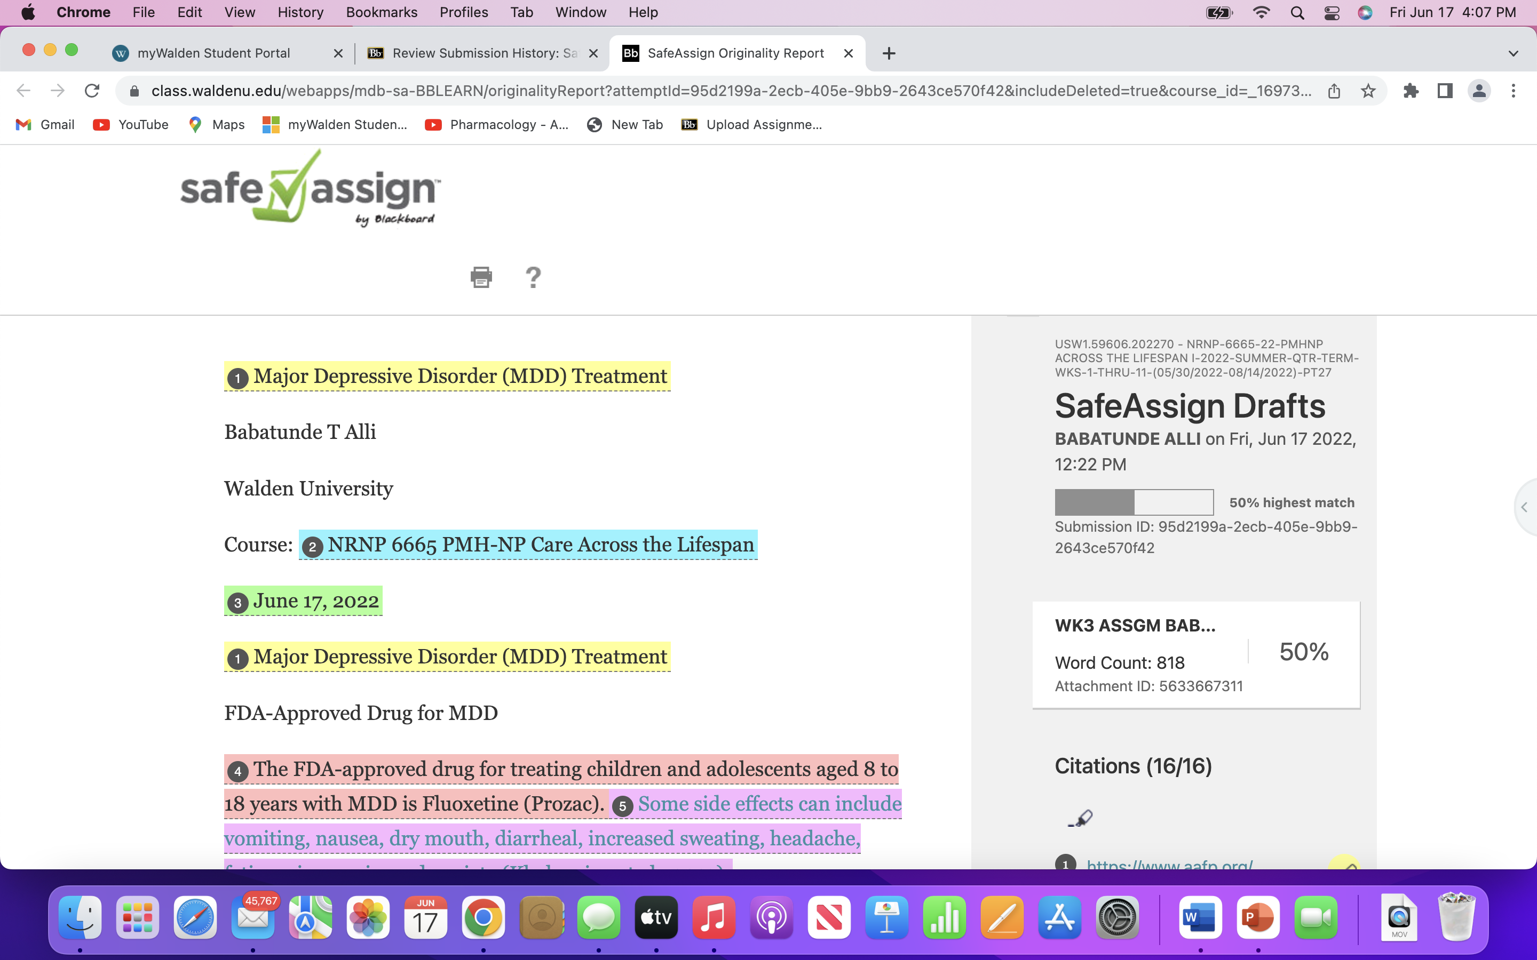Click the Walden University line
The height and width of the screenshot is (960, 1537).
click(x=308, y=488)
